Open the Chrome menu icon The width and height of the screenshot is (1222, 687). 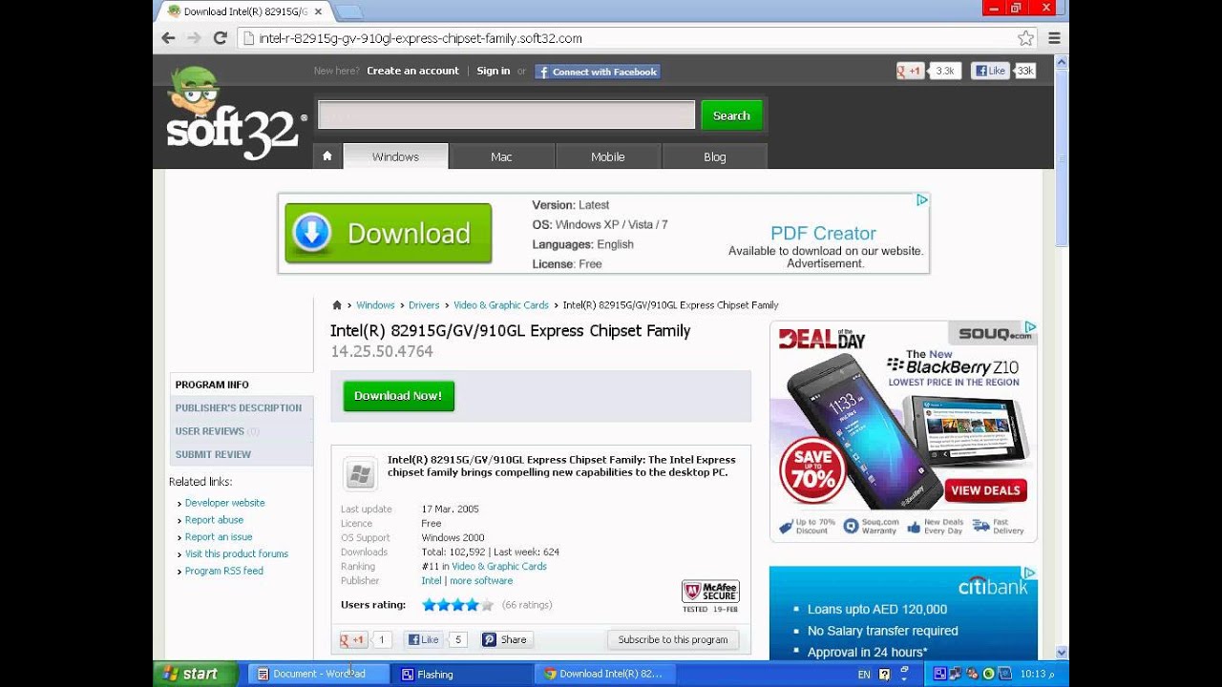1054,38
